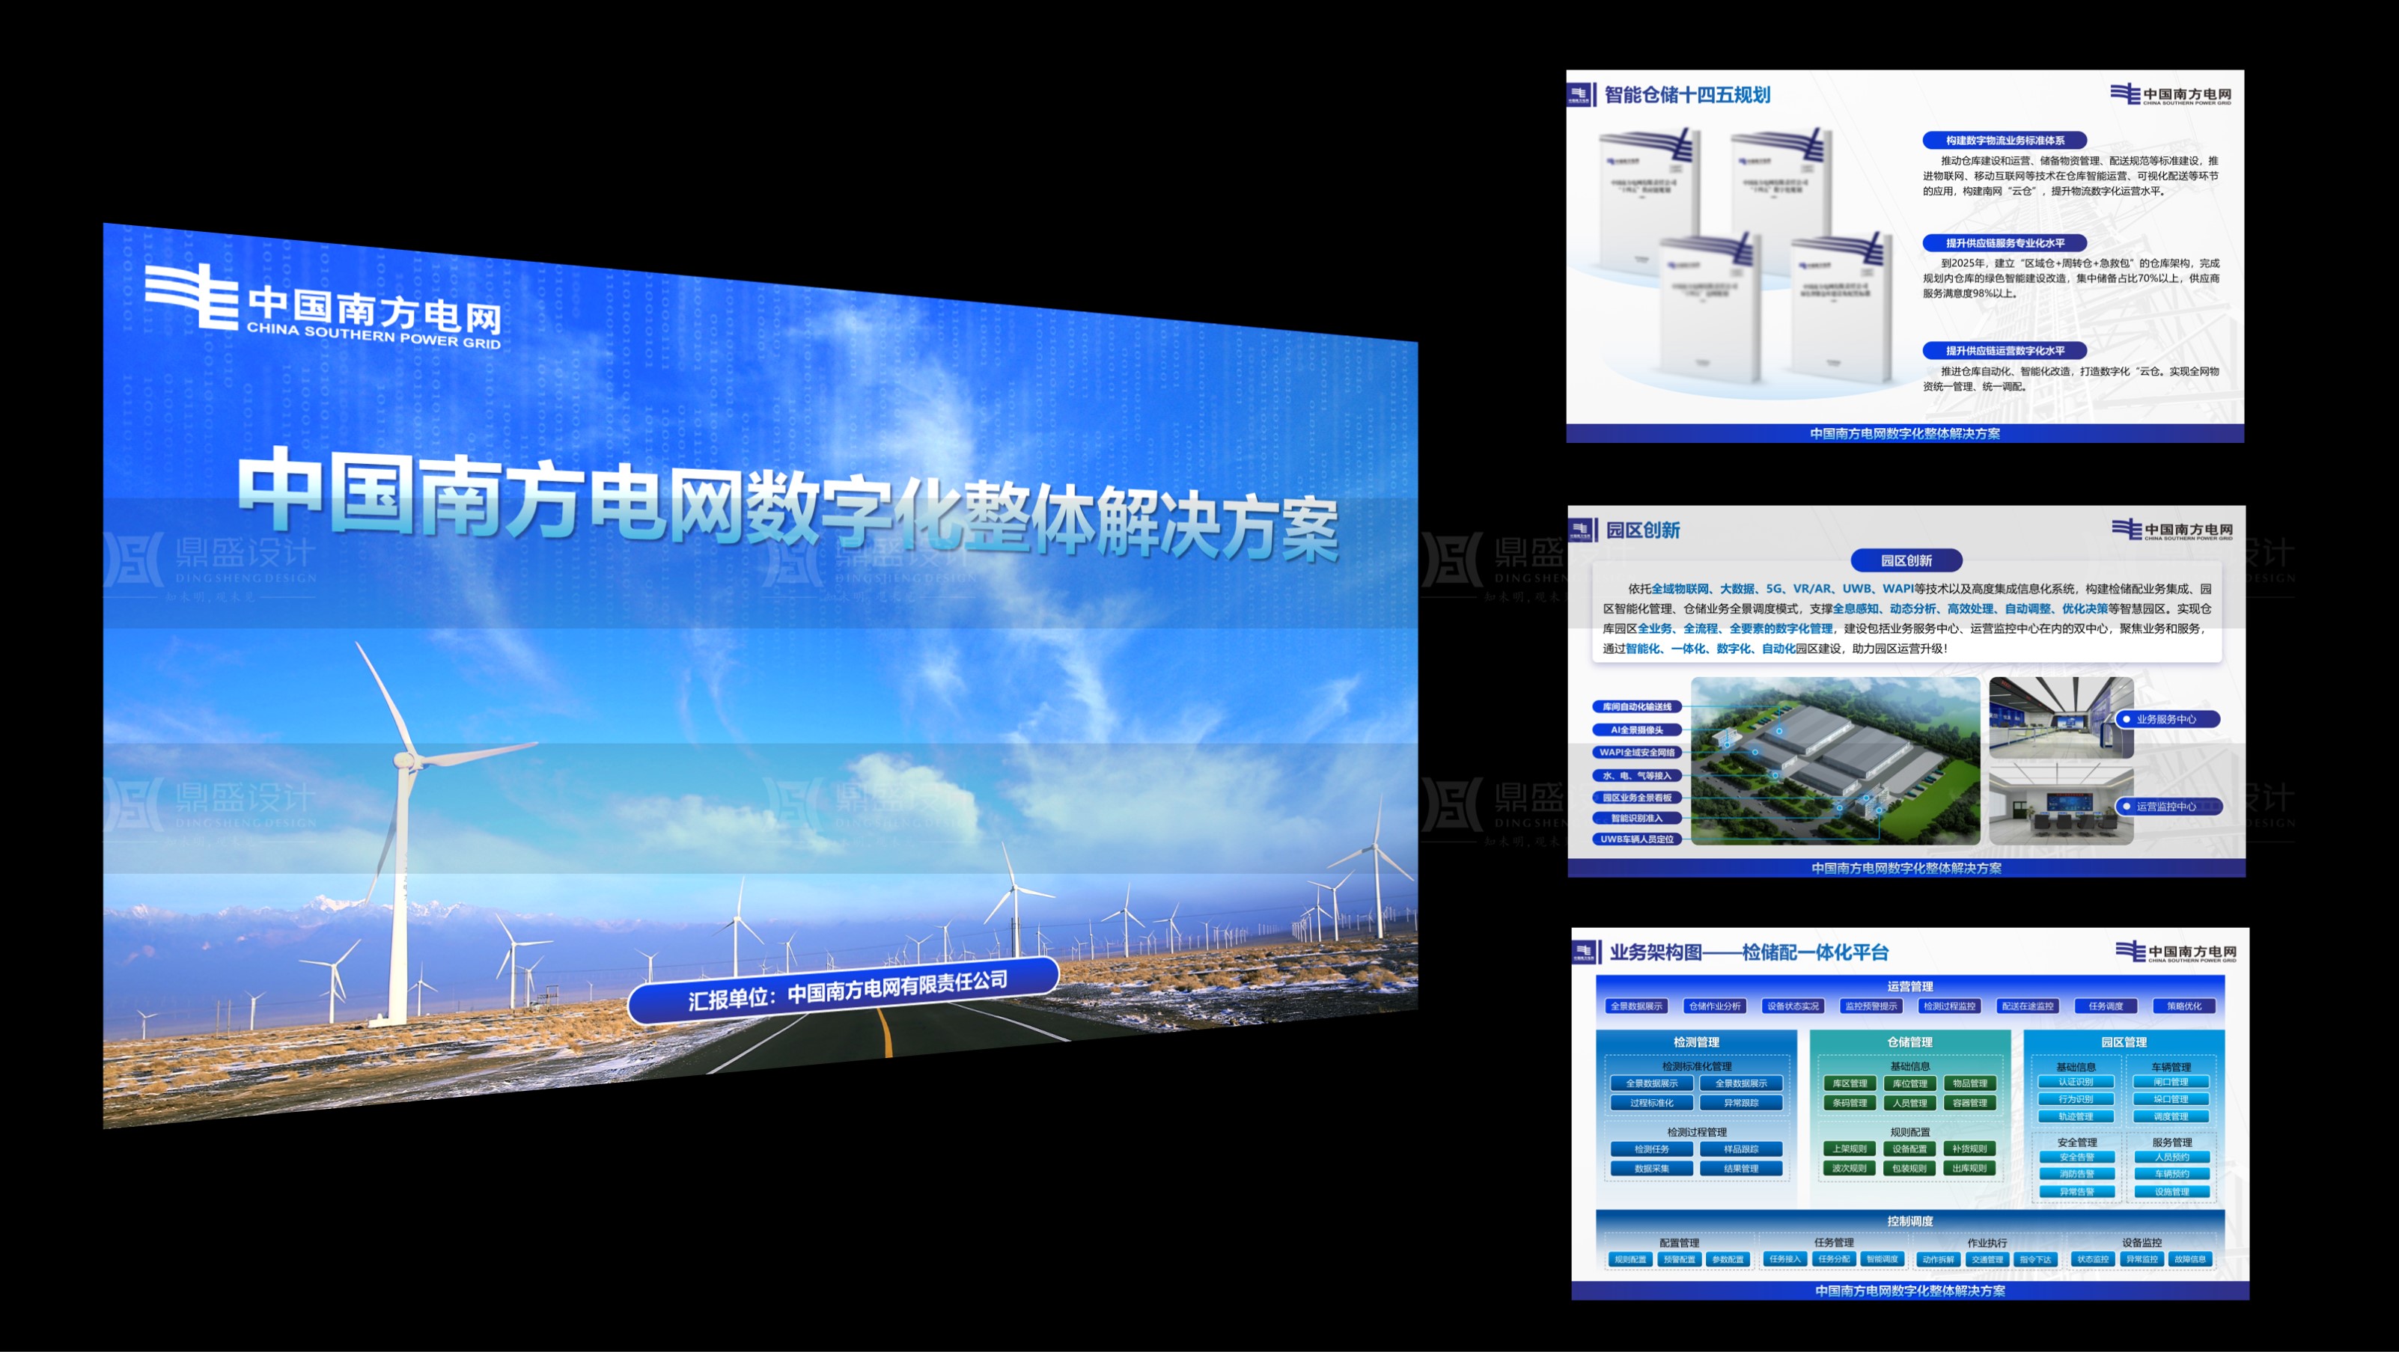The height and width of the screenshot is (1352, 2399).
Task: Click the 检测任务 block
Action: (1651, 1149)
